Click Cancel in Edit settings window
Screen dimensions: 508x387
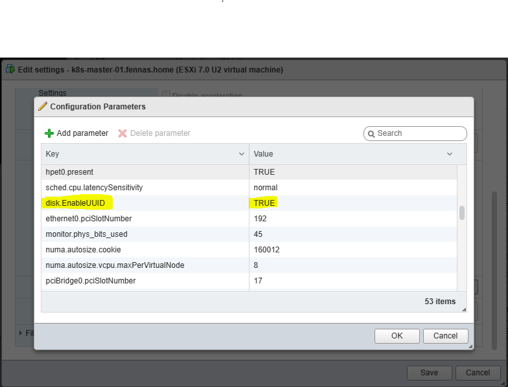(478, 373)
